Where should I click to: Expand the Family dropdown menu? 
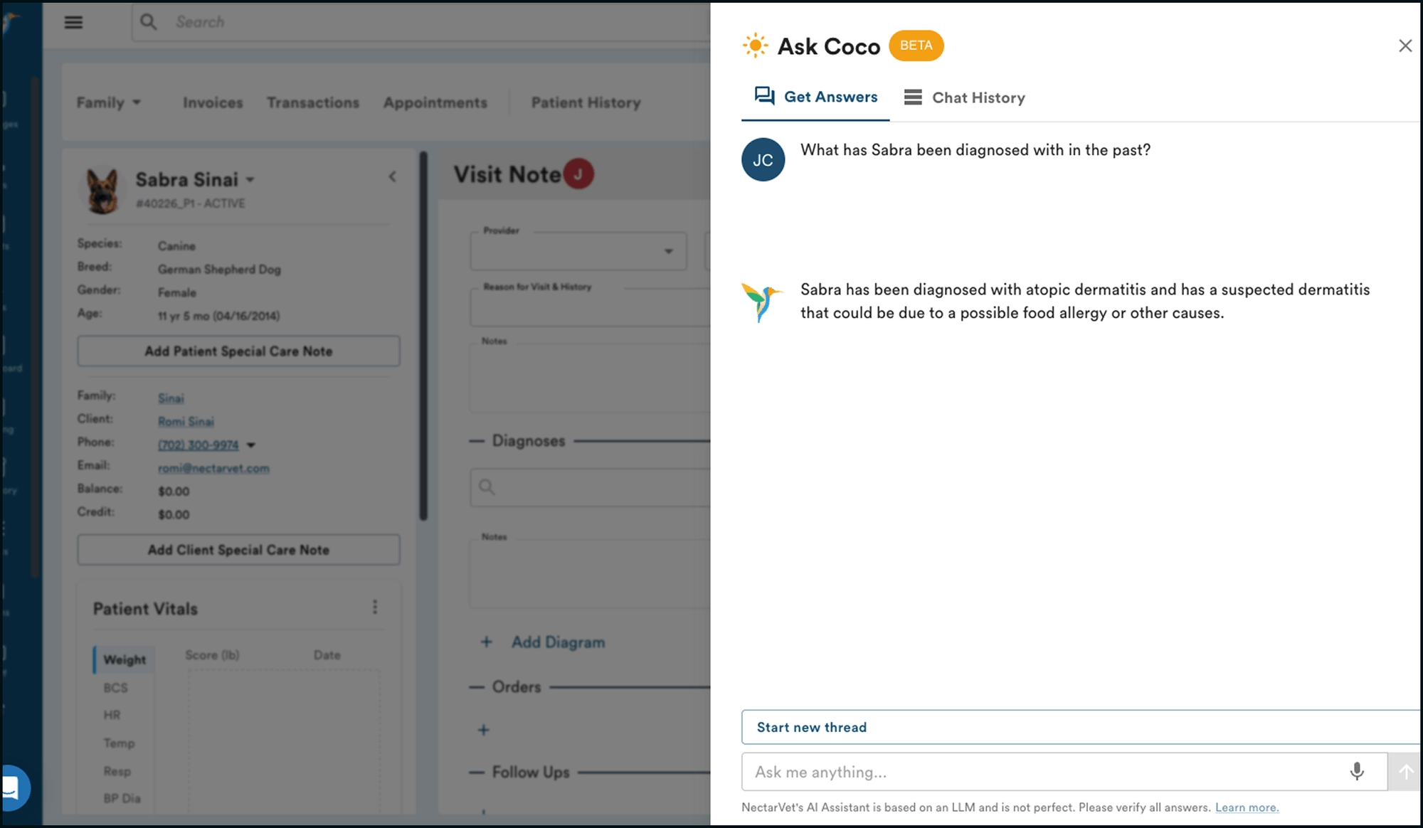[109, 102]
